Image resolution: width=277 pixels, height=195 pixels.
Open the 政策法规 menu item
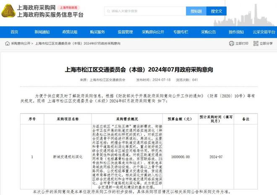click(x=70, y=32)
